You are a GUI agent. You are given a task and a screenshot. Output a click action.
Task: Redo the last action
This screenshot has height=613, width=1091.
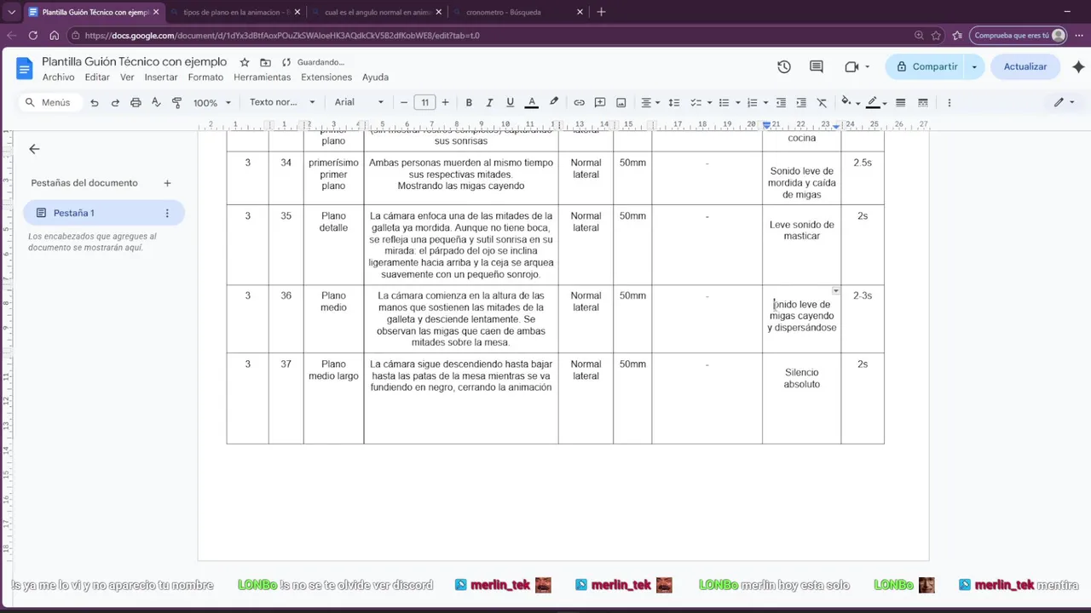(115, 102)
